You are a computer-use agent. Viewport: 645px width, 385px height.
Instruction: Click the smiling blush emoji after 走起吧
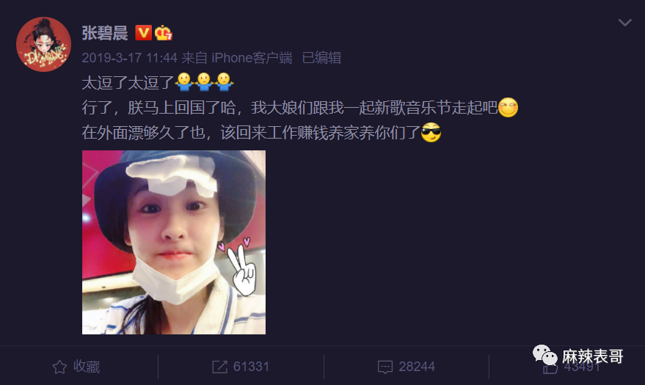(508, 107)
